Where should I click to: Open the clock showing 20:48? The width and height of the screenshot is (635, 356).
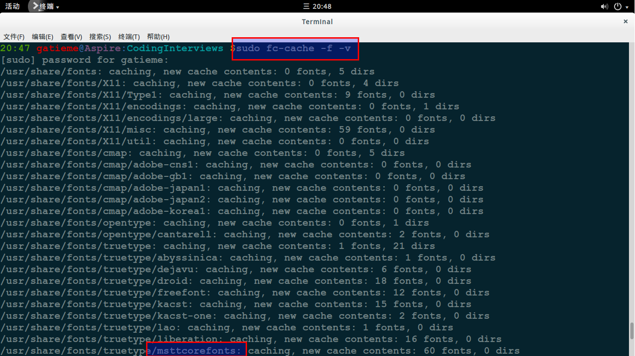[317, 6]
